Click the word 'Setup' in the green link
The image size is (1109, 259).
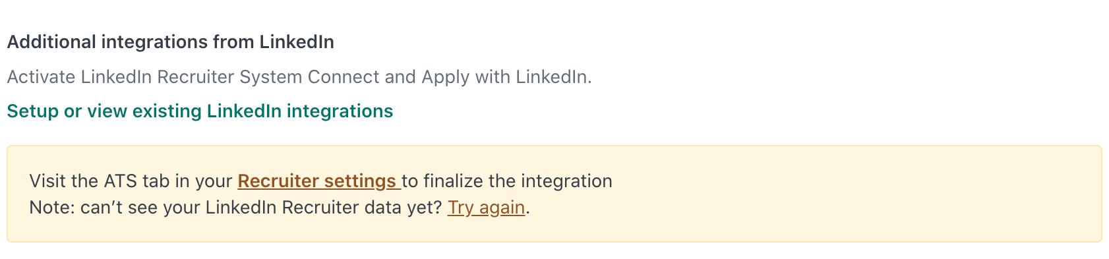pos(32,111)
